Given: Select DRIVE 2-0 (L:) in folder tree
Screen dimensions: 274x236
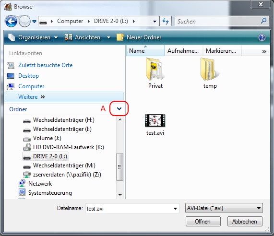Looking at the screenshot, I should coord(46,156).
